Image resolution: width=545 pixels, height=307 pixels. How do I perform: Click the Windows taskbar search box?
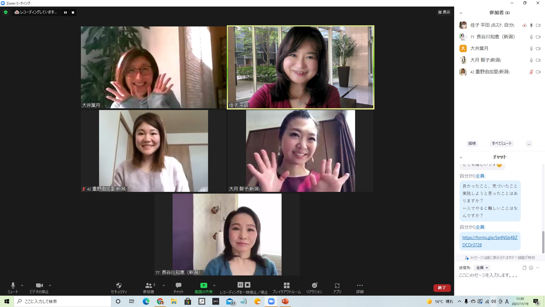[x=62, y=301]
